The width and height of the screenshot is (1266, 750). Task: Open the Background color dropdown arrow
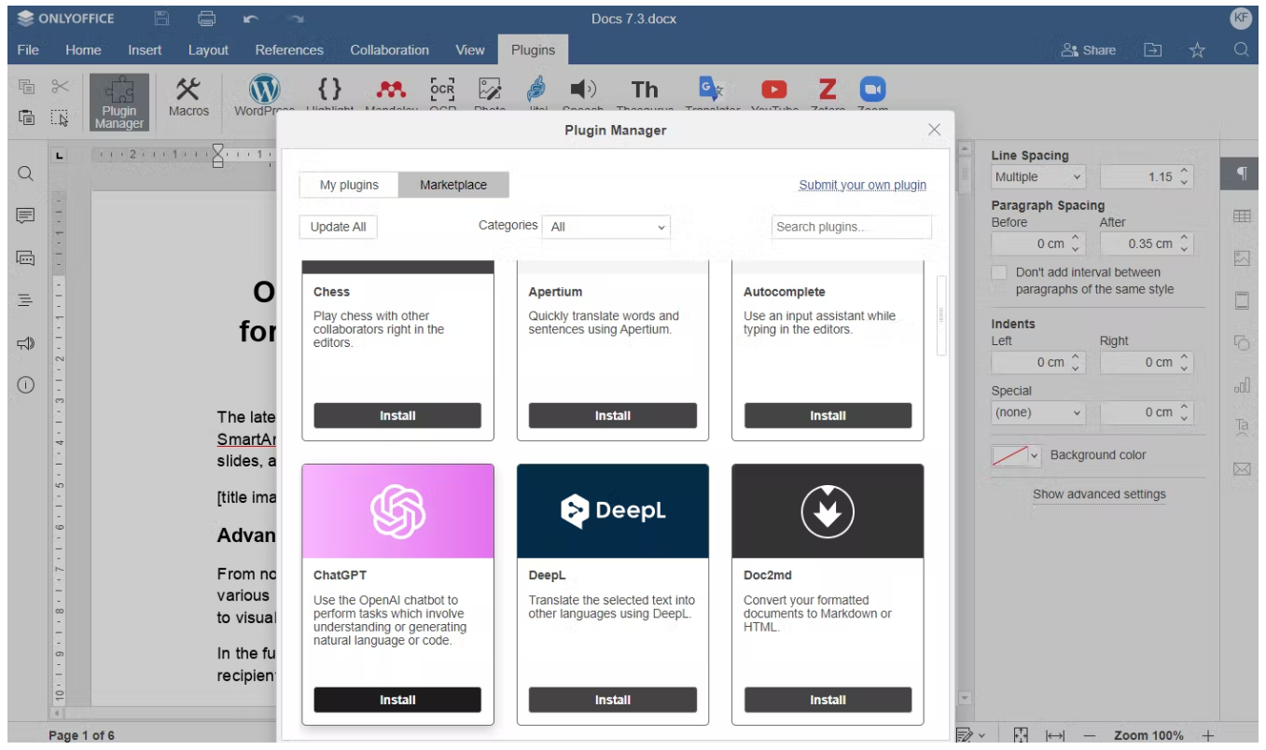pyautogui.click(x=1034, y=456)
